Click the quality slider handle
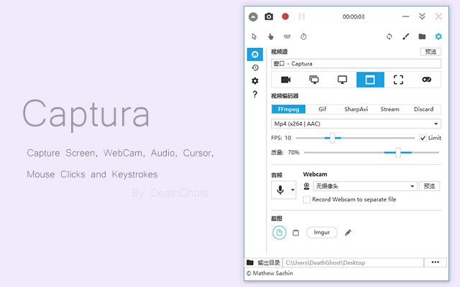Viewport: 460px width, 287px height. click(397, 153)
